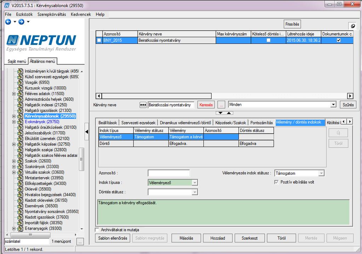Toggle Dokumentumok checkbox in BNY_2015 row
This screenshot has height=254, width=362.
[338, 40]
